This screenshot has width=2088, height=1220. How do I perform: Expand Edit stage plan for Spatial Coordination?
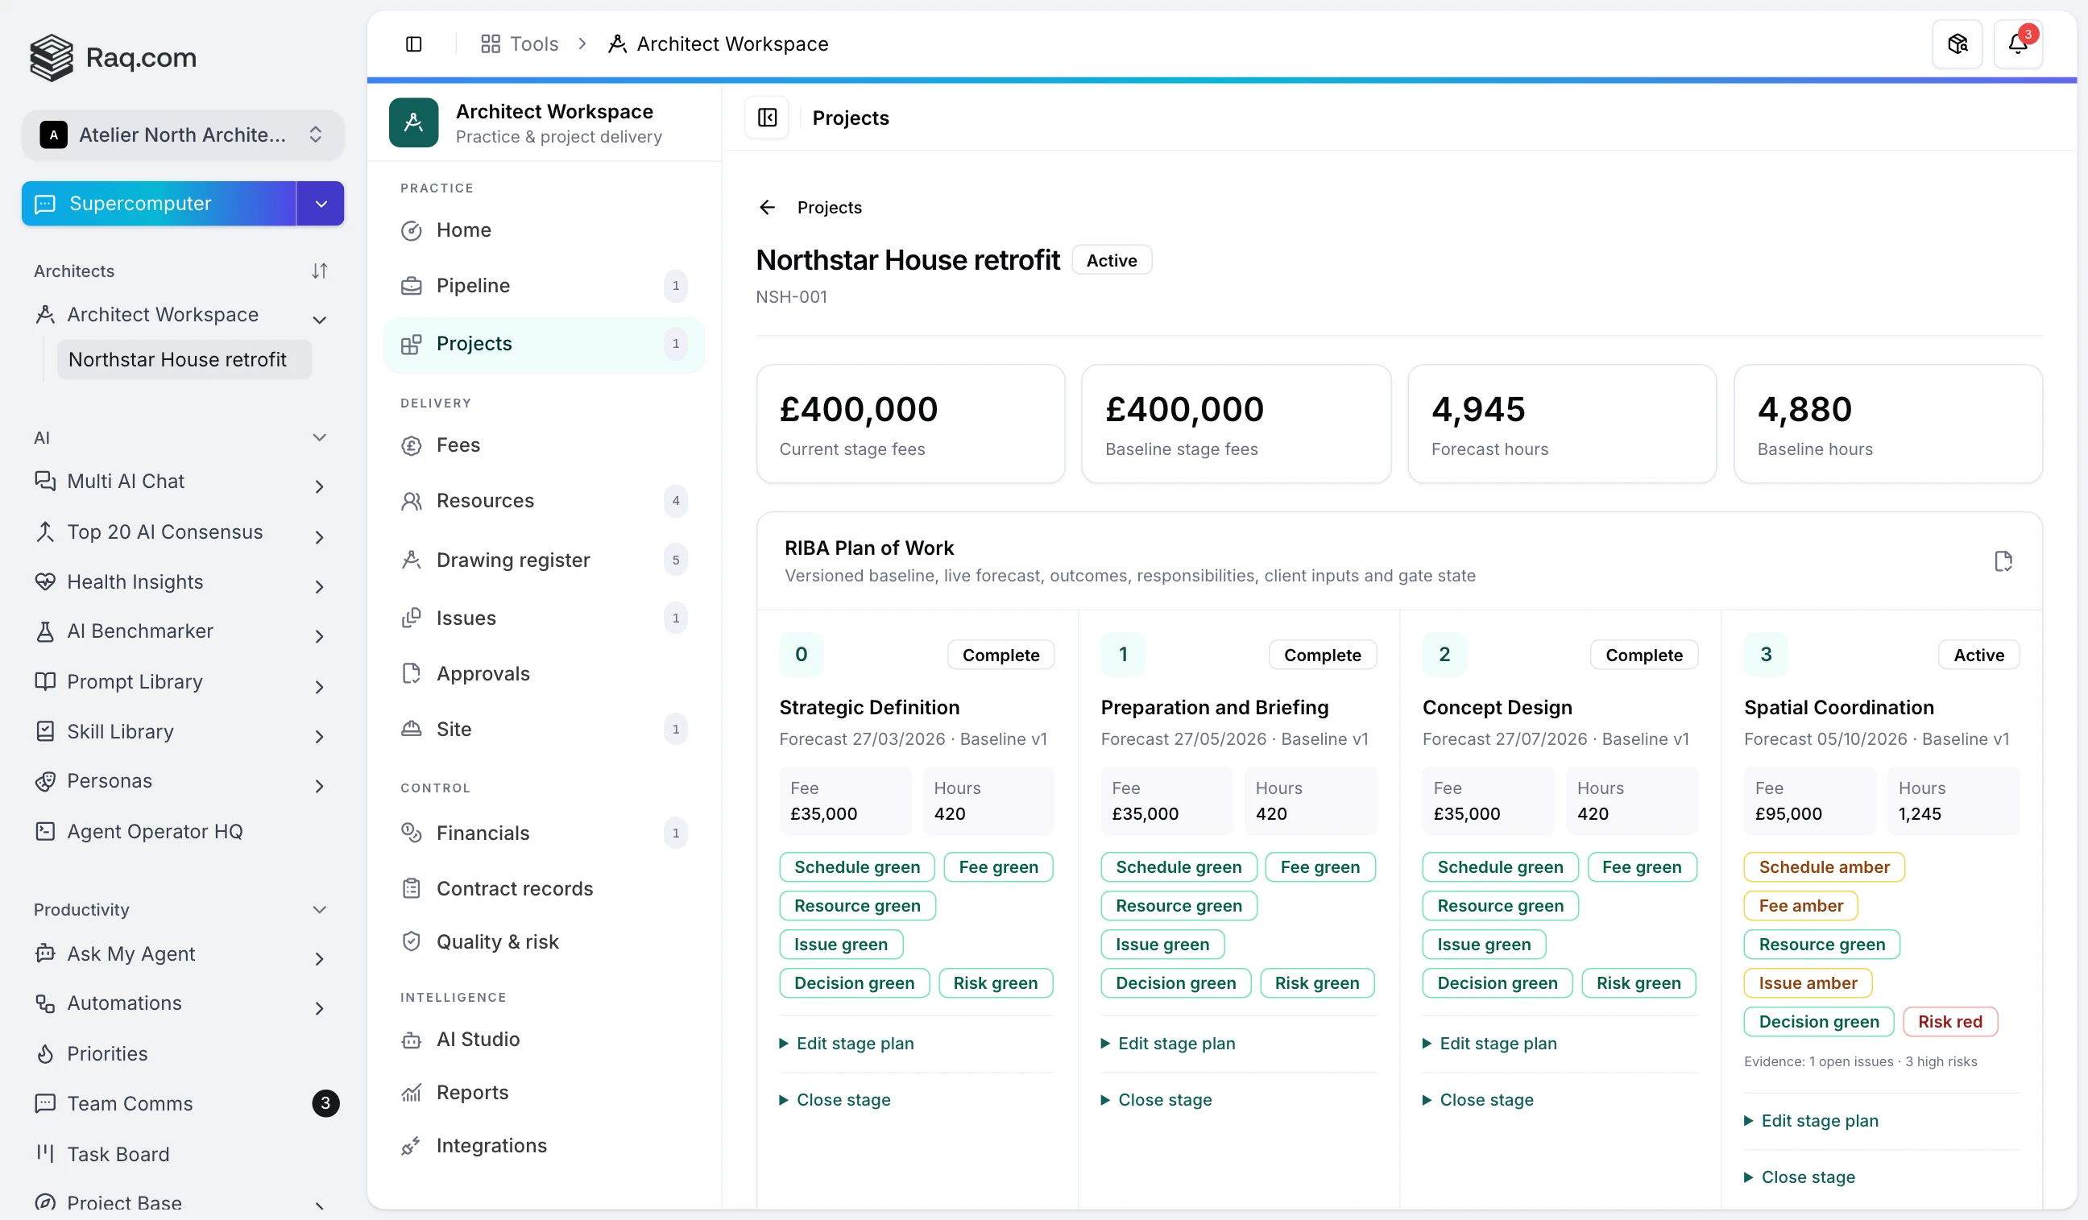pyautogui.click(x=1811, y=1121)
